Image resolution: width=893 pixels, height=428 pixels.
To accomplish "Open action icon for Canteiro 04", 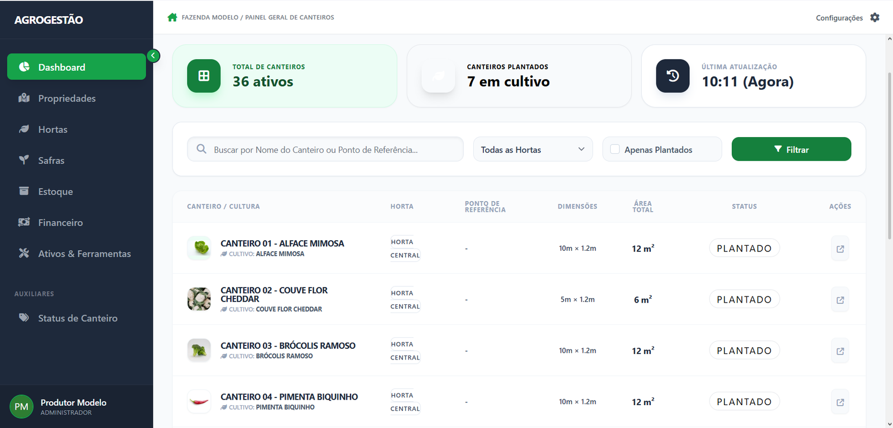I will [840, 402].
